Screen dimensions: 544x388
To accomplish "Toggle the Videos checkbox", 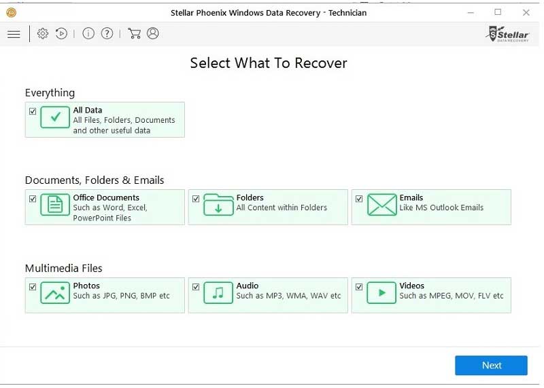I will [359, 287].
